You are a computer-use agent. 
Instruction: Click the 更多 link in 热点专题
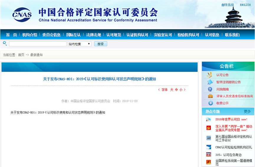click(x=247, y=112)
